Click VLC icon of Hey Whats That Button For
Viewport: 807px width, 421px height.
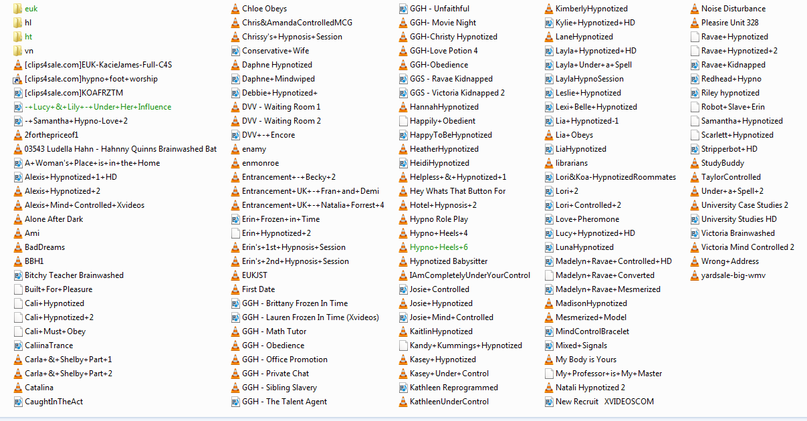coord(403,191)
